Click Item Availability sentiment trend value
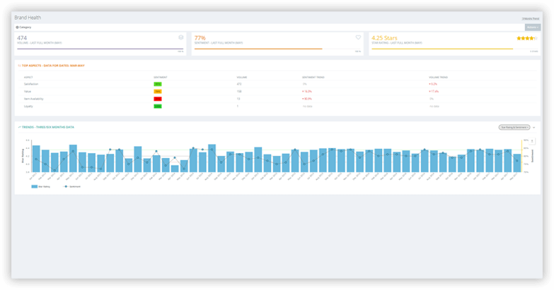554x290 pixels. [306, 99]
